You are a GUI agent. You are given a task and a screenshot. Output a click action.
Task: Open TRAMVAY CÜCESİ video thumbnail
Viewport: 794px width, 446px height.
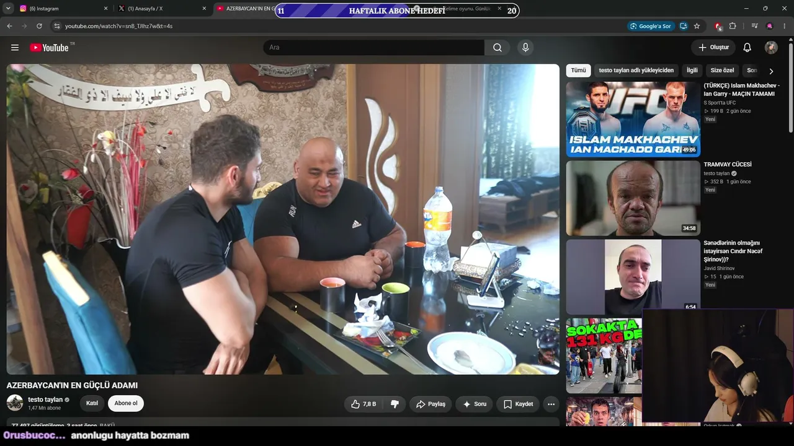[633, 198]
